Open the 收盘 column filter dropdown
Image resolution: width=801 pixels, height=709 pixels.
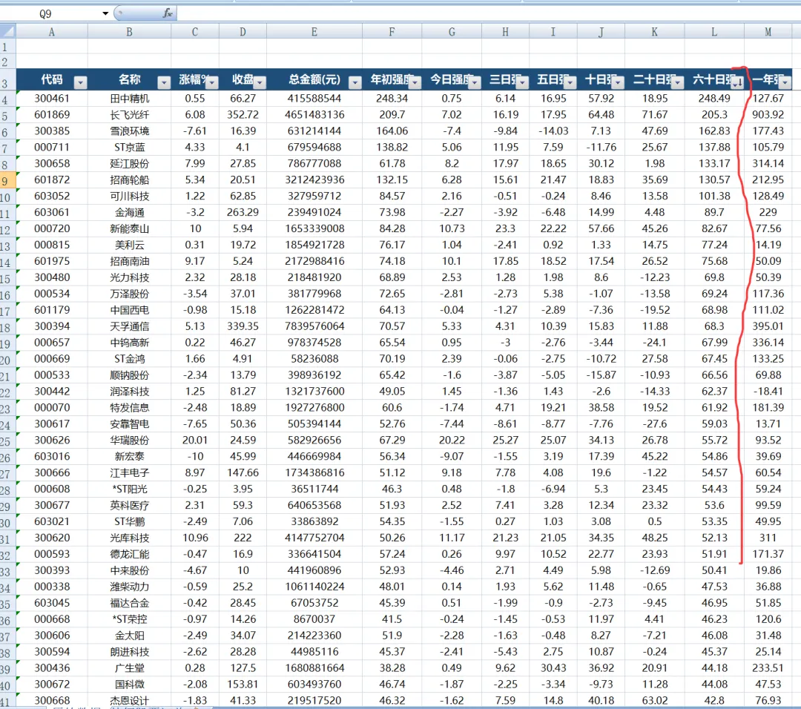coord(260,82)
